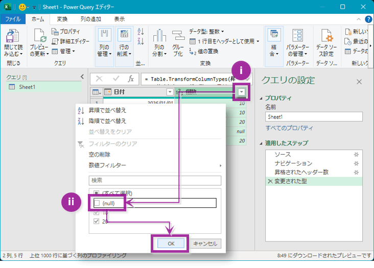Select 昇順で並べ替え from the menu
Image resolution: width=374 pixels, height=268 pixels.
click(x=107, y=110)
